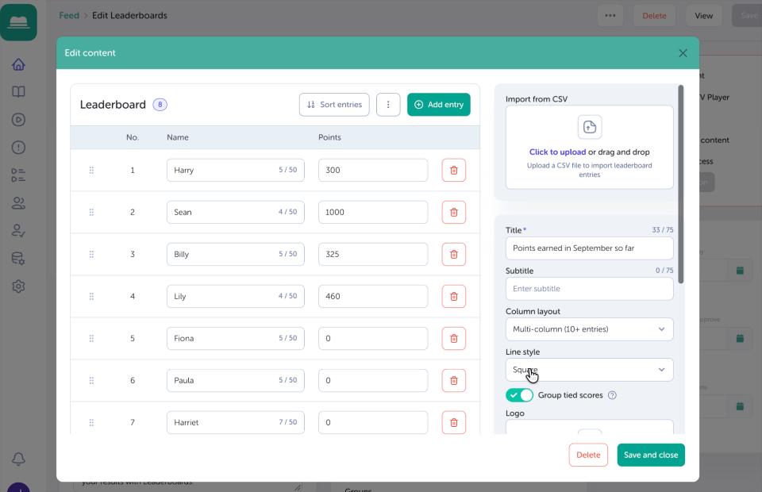Open notifications bell in the sidebar
The height and width of the screenshot is (492, 762).
click(18, 459)
